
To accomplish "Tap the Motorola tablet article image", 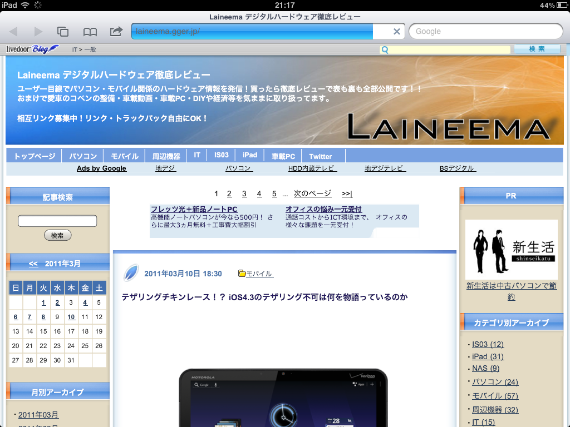I will (283, 398).
